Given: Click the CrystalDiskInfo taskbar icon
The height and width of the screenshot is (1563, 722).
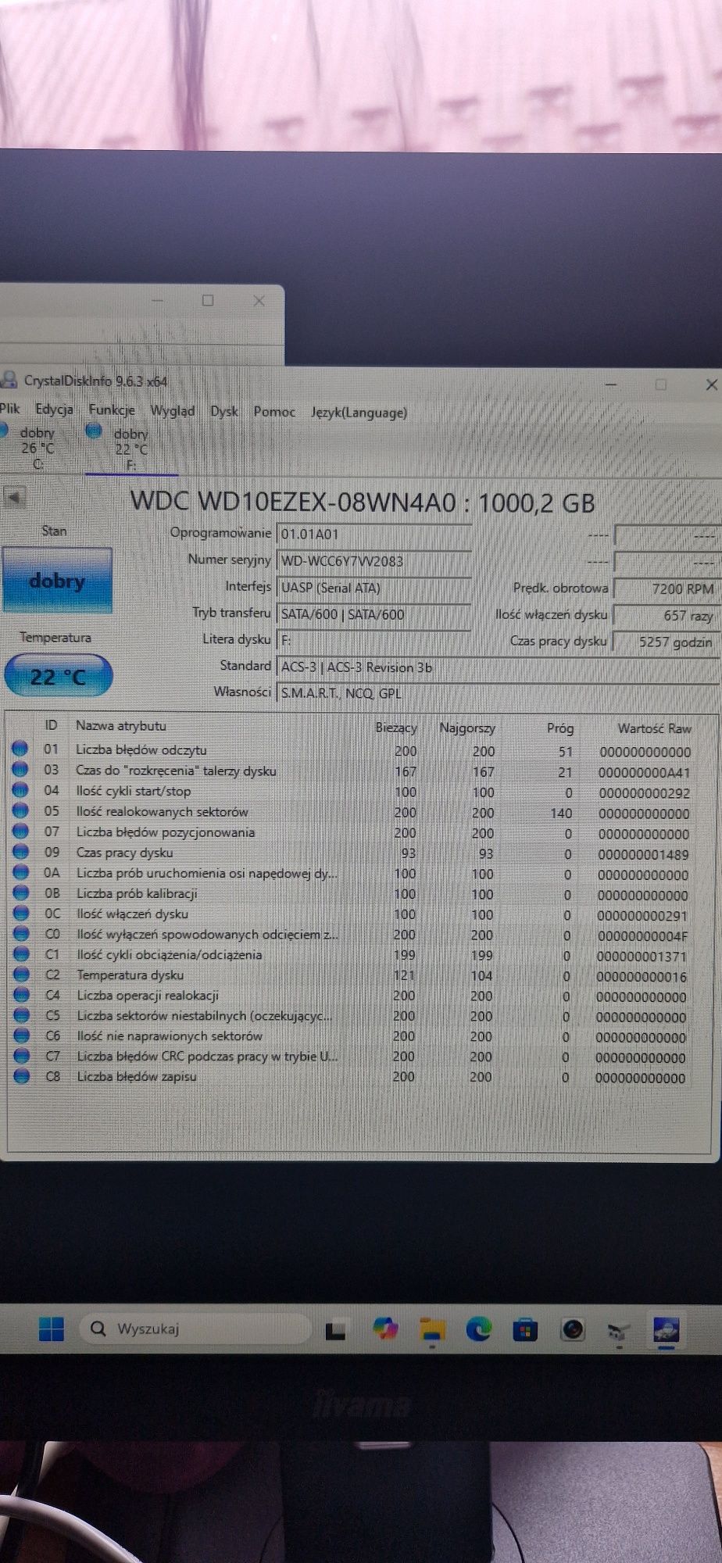Looking at the screenshot, I should [x=666, y=1329].
